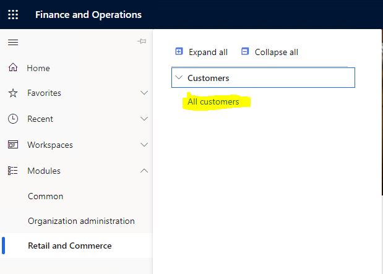Open the app launcher waffle icon
383x274 pixels.
[13, 15]
